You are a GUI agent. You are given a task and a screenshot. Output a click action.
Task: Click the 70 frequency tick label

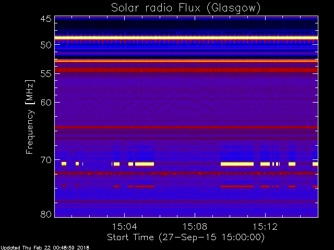tap(46, 160)
